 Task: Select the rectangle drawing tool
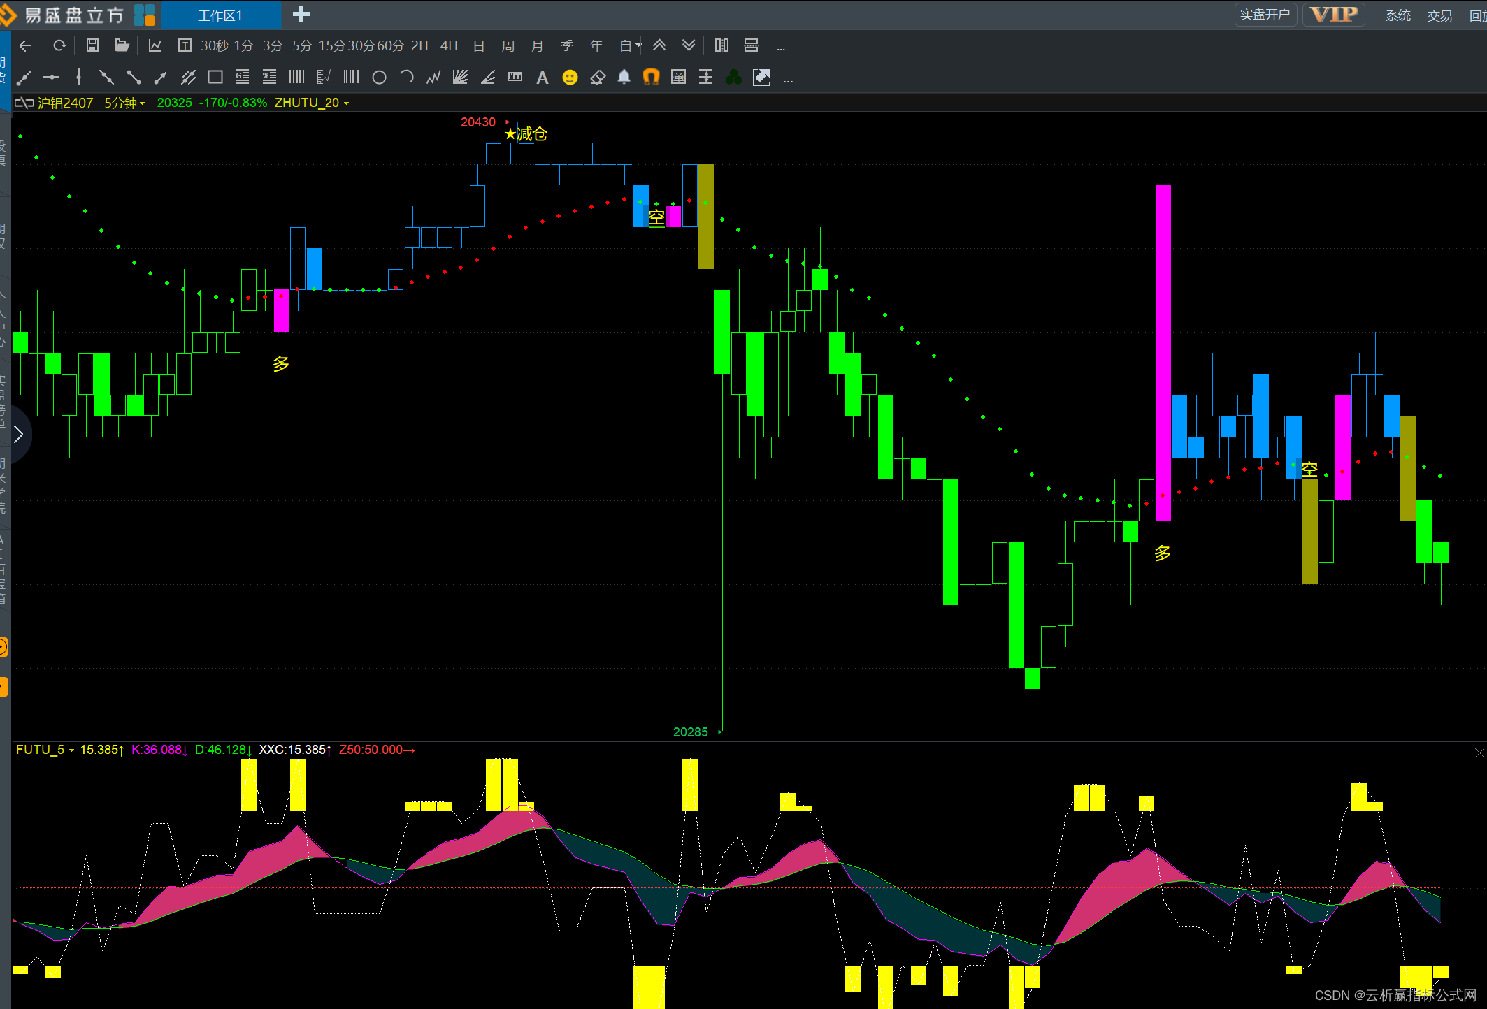click(215, 78)
